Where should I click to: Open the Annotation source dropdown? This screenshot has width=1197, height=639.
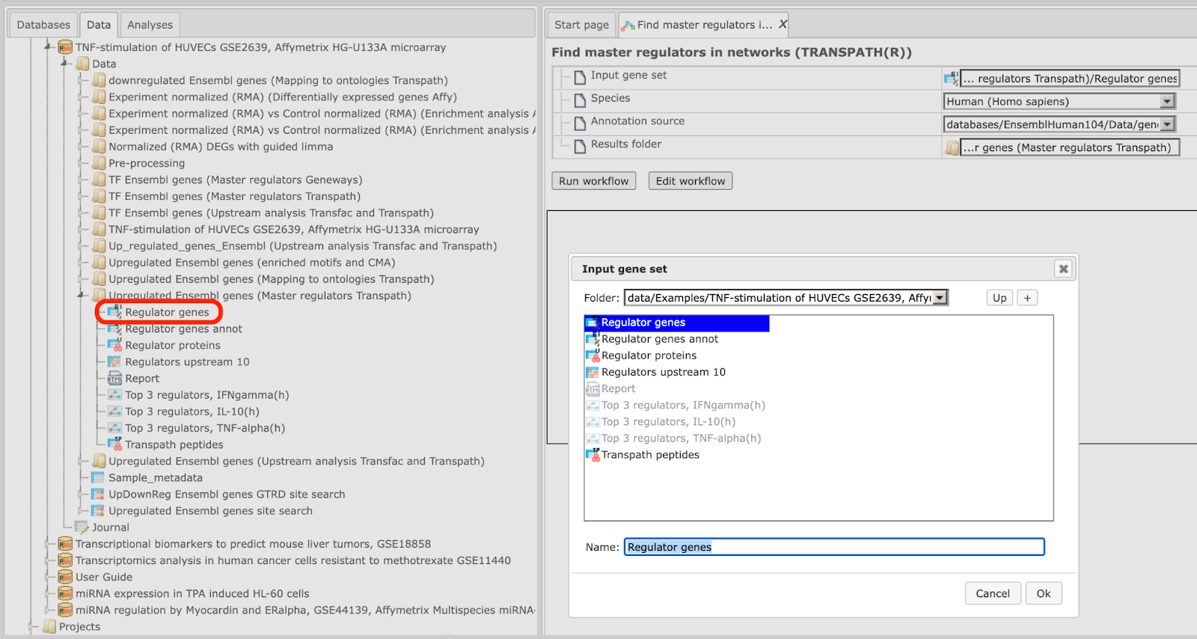click(1167, 124)
